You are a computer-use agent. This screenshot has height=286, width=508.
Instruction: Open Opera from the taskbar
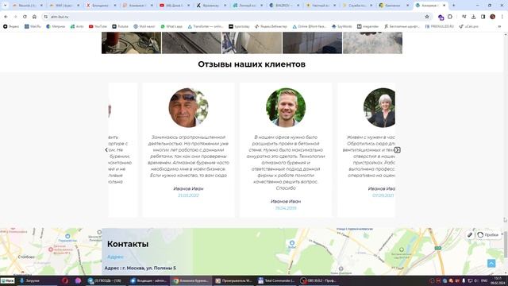[x=65, y=280]
